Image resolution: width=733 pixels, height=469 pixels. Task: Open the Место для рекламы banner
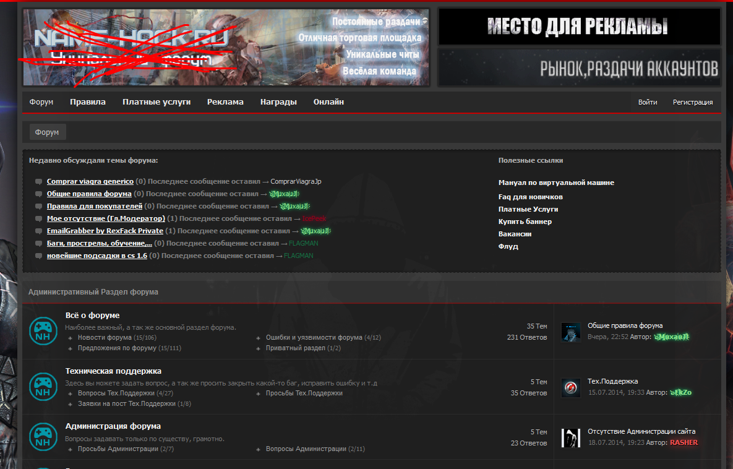579,27
